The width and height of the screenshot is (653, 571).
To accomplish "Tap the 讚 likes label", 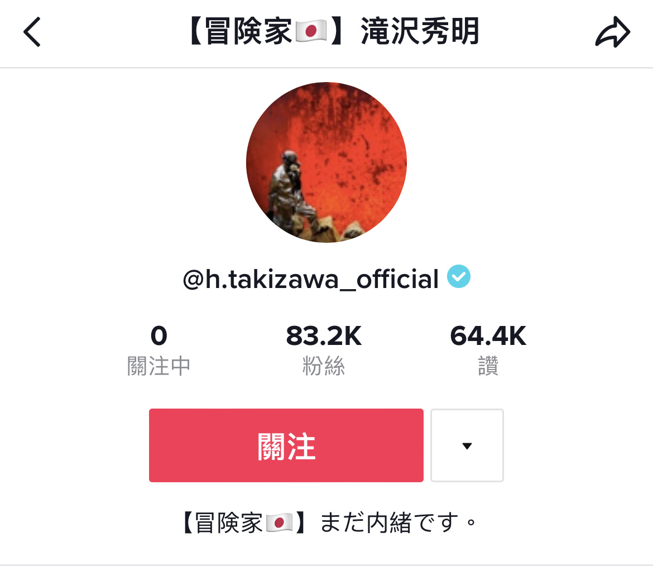I will click(x=488, y=366).
